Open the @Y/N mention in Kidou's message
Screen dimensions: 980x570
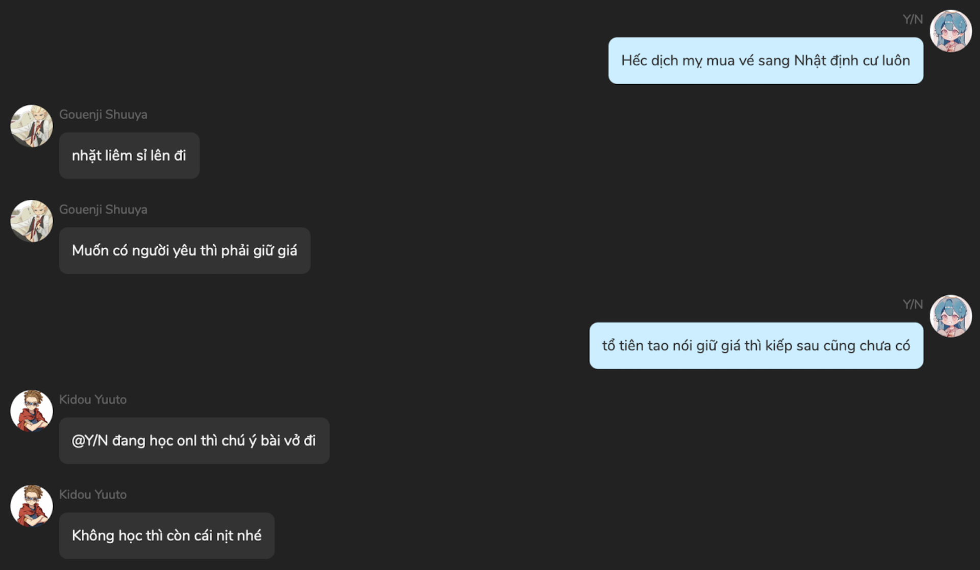click(90, 441)
